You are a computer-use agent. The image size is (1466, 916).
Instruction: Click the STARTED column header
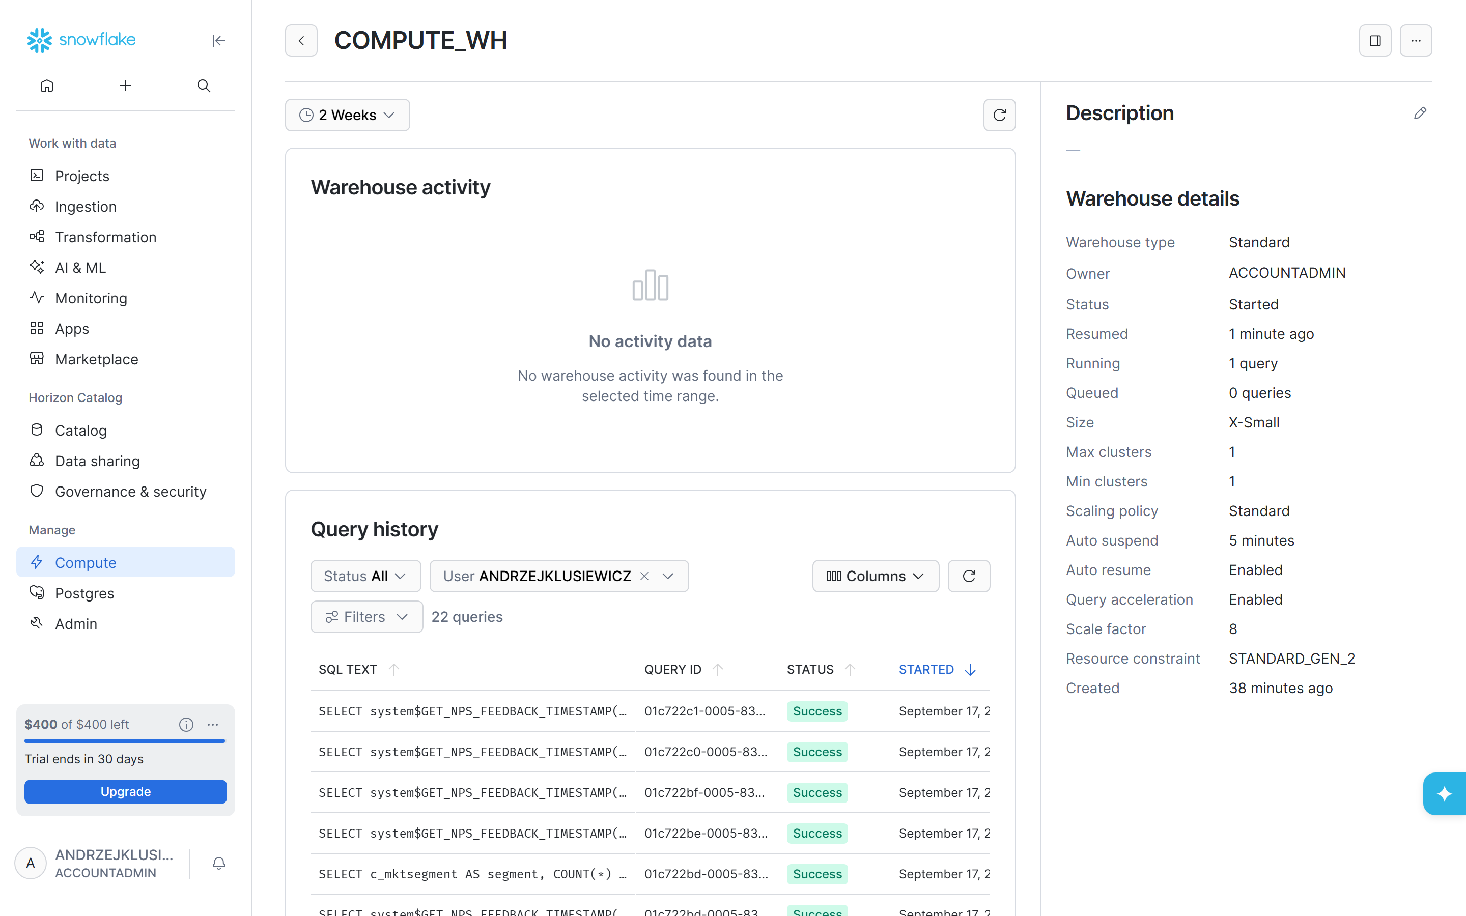pos(926,669)
